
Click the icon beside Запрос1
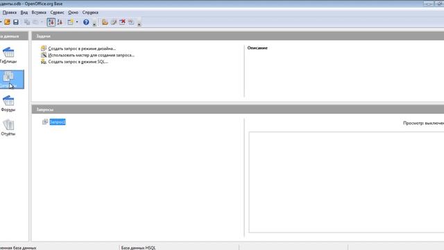[x=45, y=122]
